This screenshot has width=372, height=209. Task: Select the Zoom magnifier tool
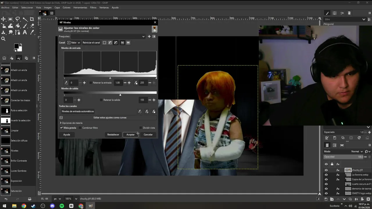click(x=3, y=39)
